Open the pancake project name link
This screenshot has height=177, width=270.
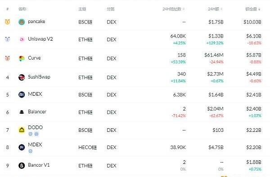(x=36, y=21)
